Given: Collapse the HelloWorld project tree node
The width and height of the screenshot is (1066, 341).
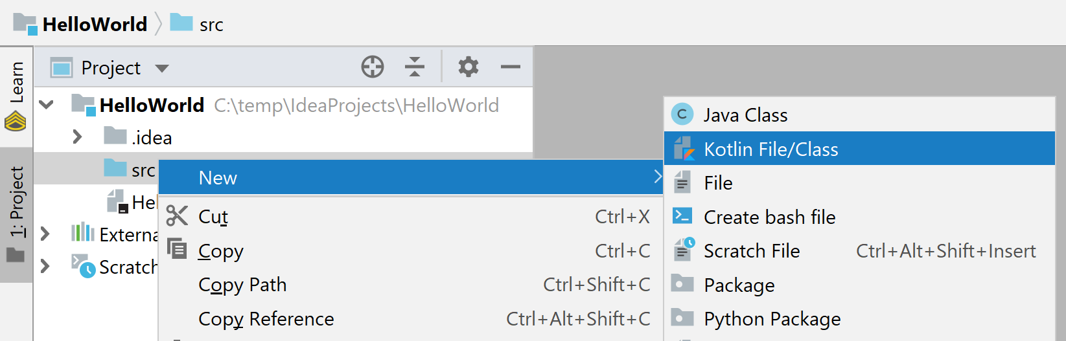Looking at the screenshot, I should coord(47,104).
